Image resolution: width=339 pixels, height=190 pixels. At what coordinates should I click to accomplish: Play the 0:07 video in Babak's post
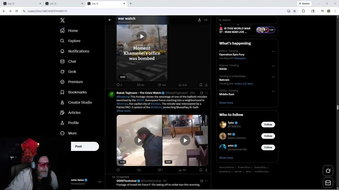[x=185, y=140]
